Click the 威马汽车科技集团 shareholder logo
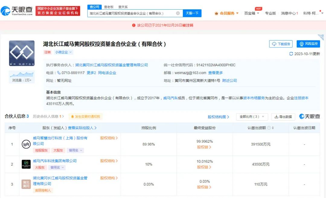Screen dimensions: 326x198 pos(26,164)
